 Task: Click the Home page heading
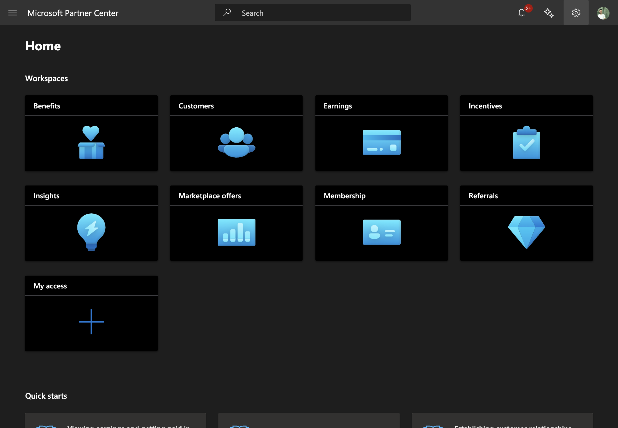point(43,46)
